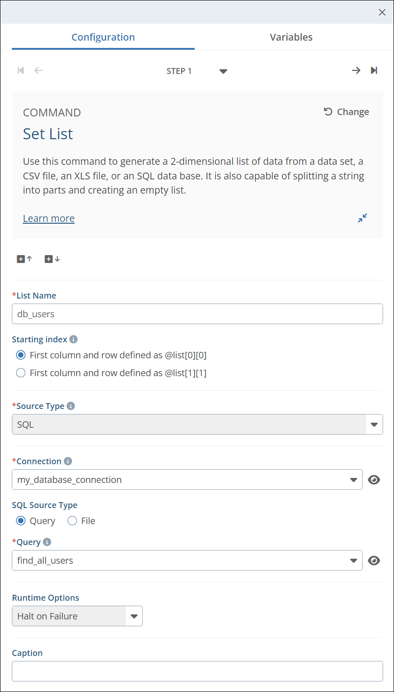394x692 pixels.
Task: Select first column defined as @list[1][1]
Action: tap(21, 373)
